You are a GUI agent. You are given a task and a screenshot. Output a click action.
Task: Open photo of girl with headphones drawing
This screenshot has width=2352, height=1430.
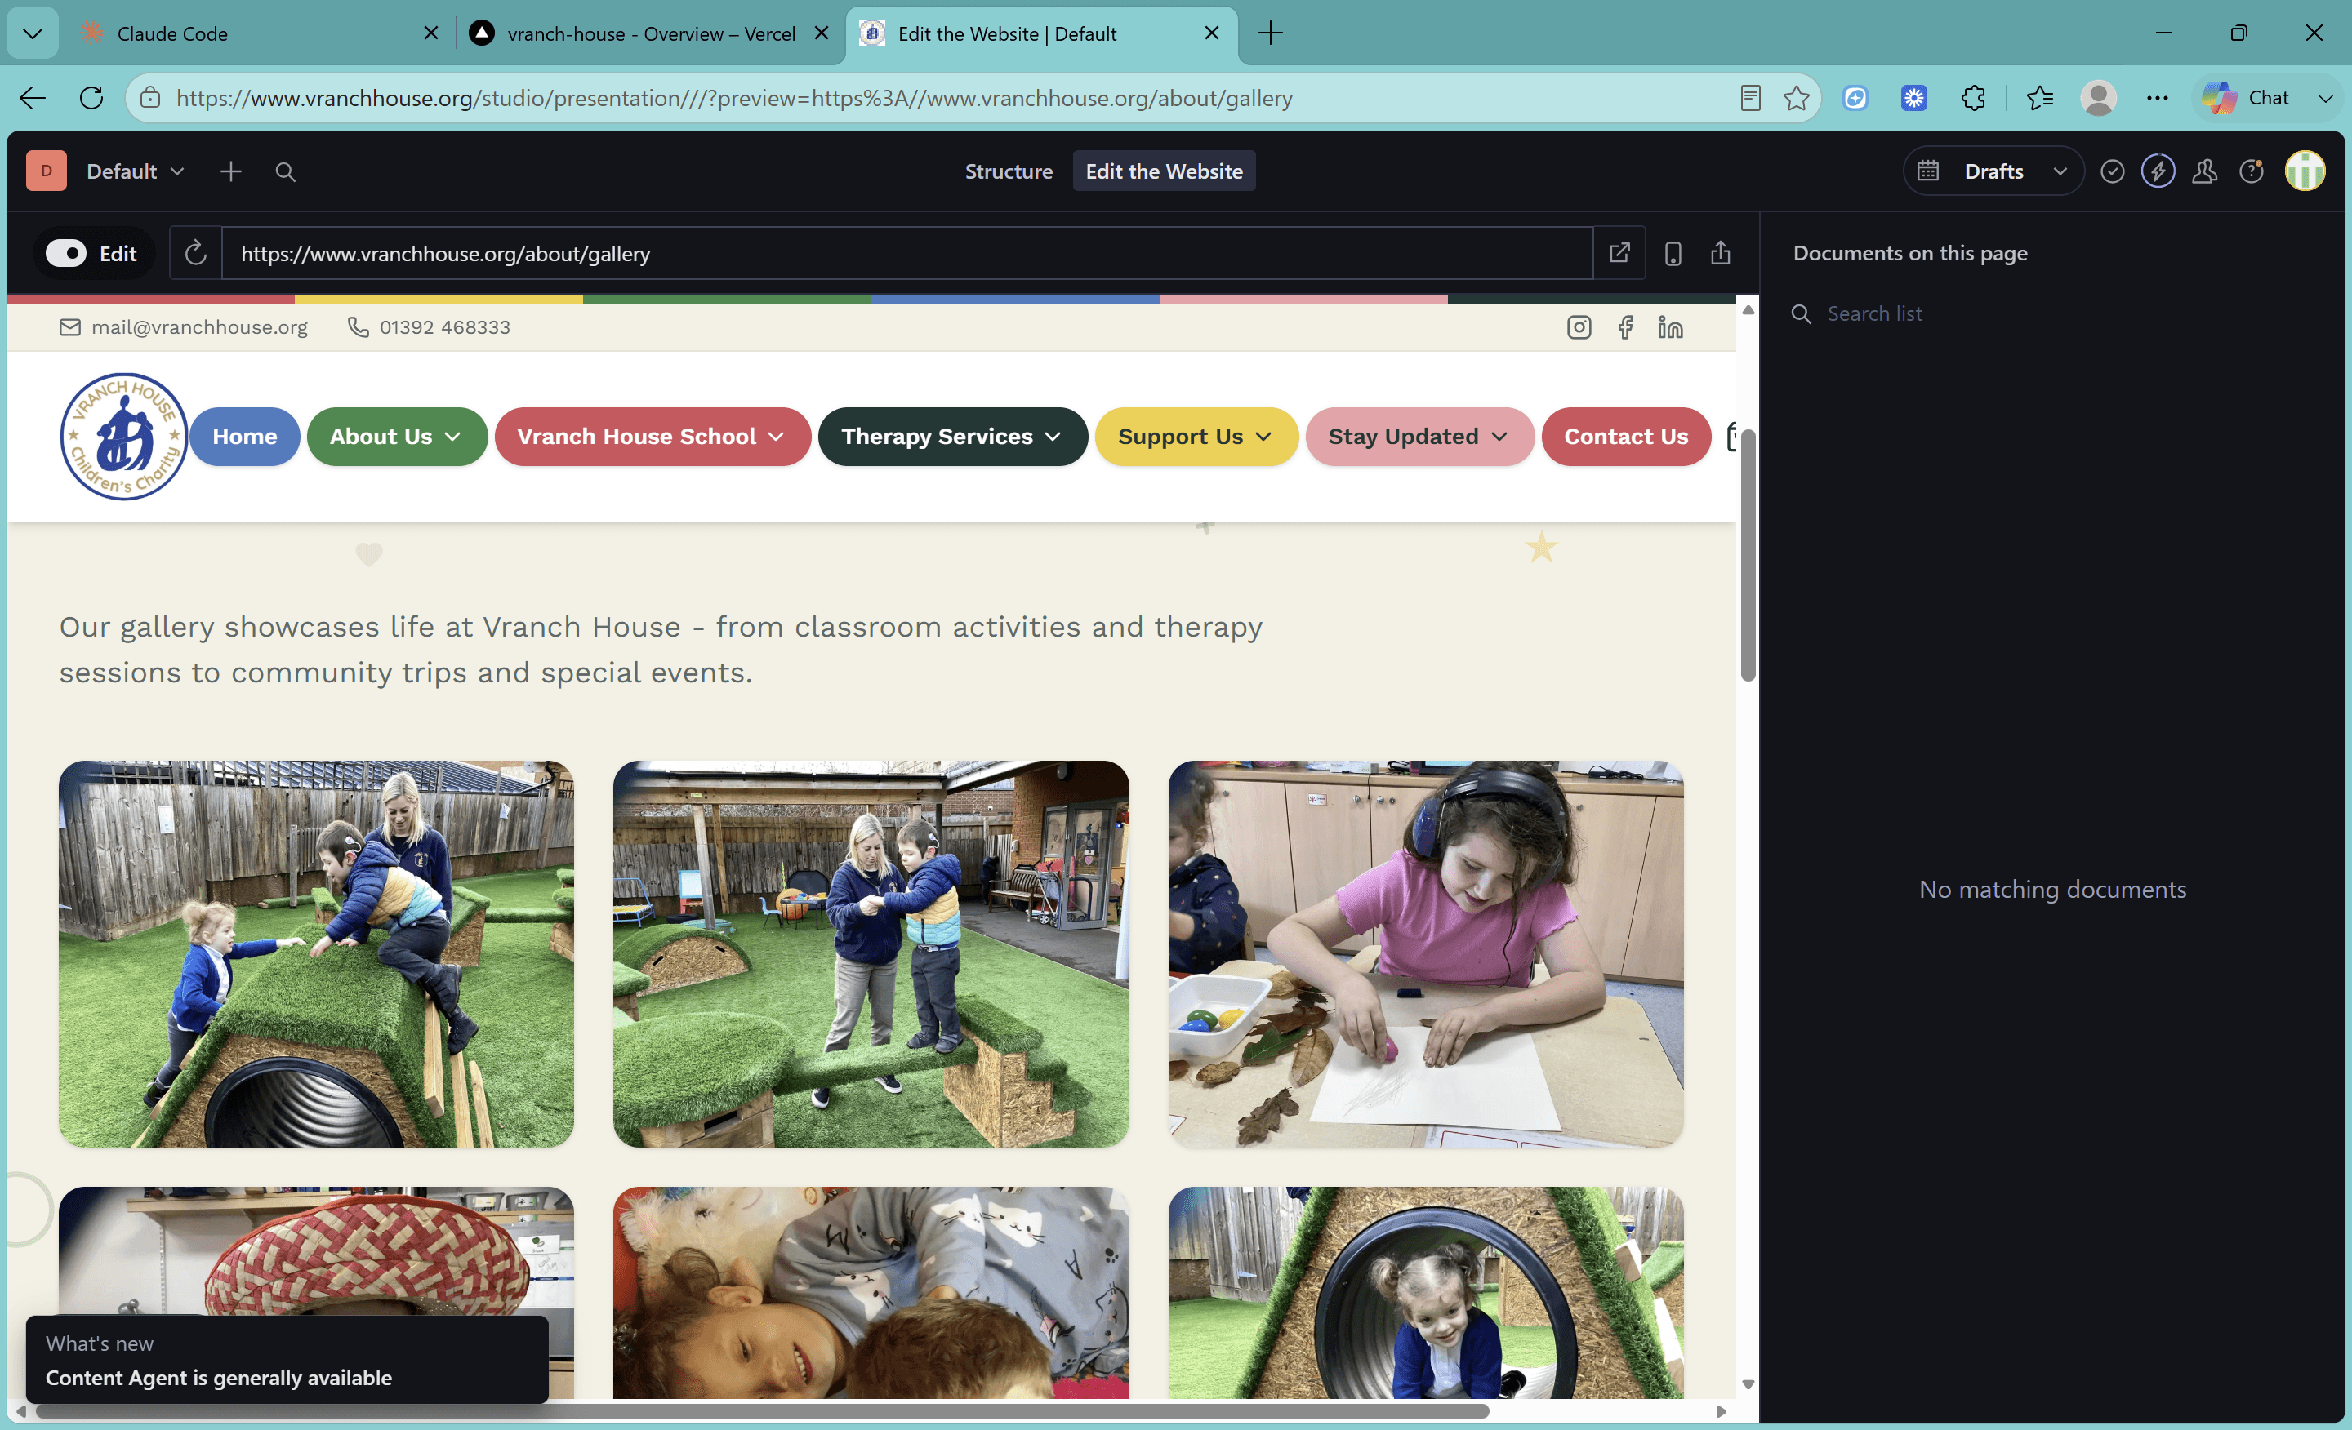coord(1425,953)
